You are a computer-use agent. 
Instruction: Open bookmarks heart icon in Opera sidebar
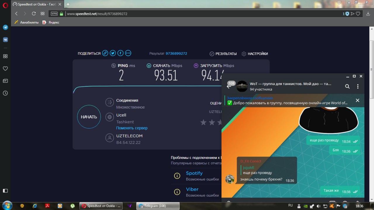5,69
